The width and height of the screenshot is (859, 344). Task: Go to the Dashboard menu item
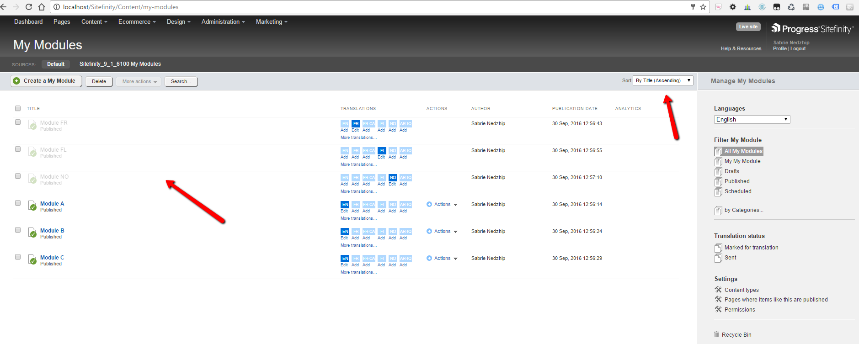(28, 21)
